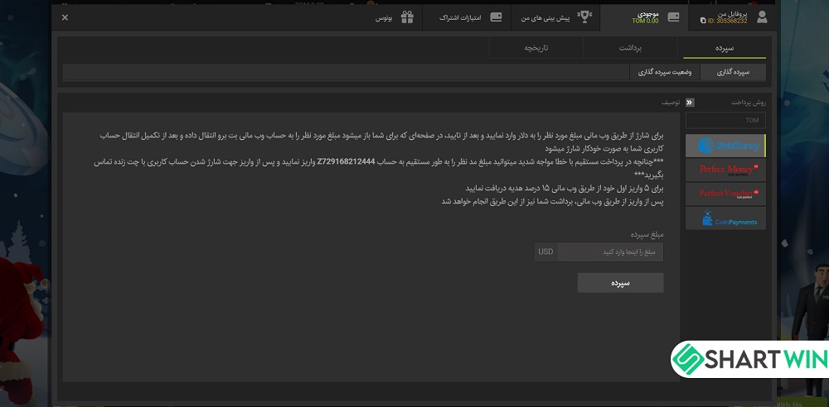Image resolution: width=829 pixels, height=407 pixels.
Task: Click the ID: 305368232 text
Action: pos(728,22)
